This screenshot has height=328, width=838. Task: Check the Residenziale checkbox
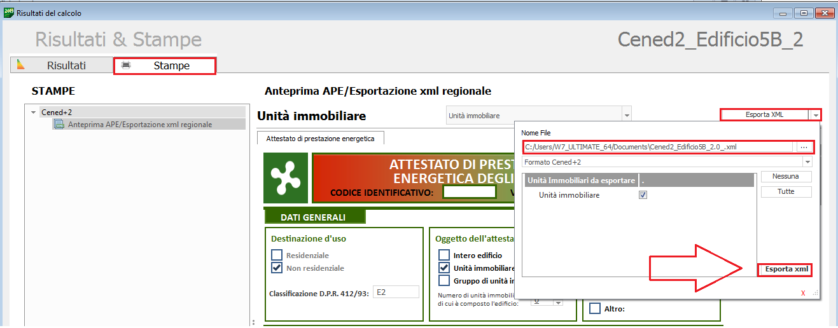click(277, 255)
